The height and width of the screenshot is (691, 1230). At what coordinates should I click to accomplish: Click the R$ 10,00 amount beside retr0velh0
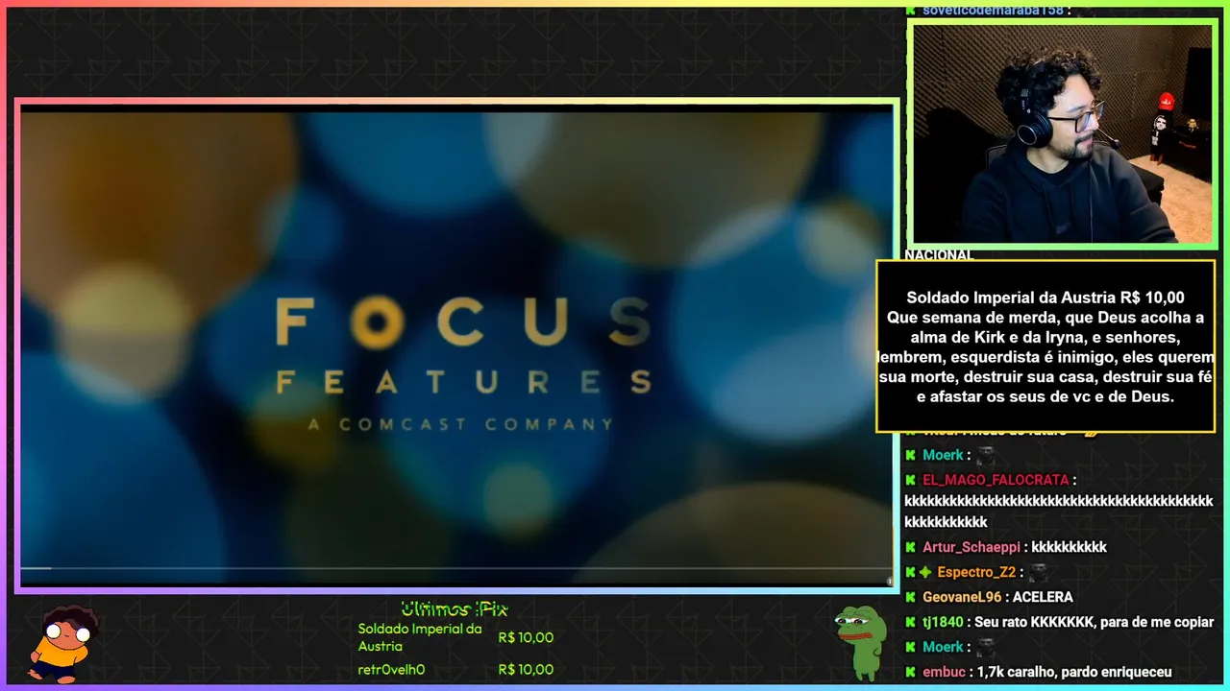click(526, 670)
